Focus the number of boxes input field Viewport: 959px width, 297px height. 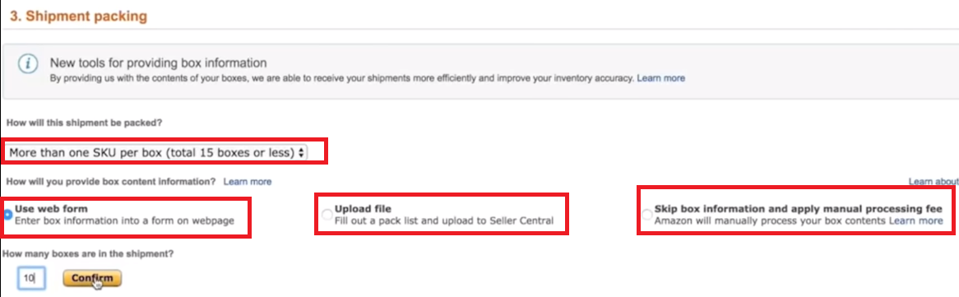click(28, 278)
